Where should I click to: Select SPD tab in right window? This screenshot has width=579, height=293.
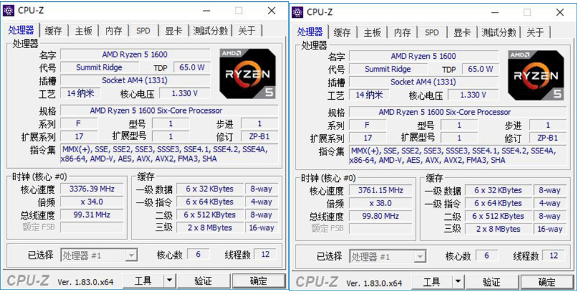point(432,33)
